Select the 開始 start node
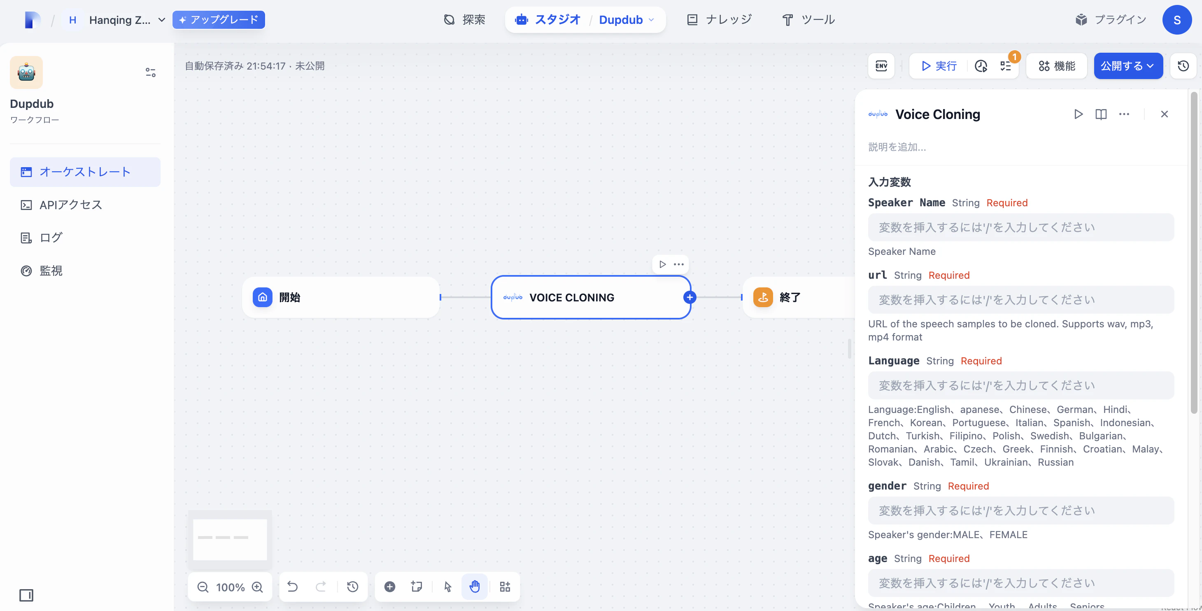The width and height of the screenshot is (1202, 611). 340,297
